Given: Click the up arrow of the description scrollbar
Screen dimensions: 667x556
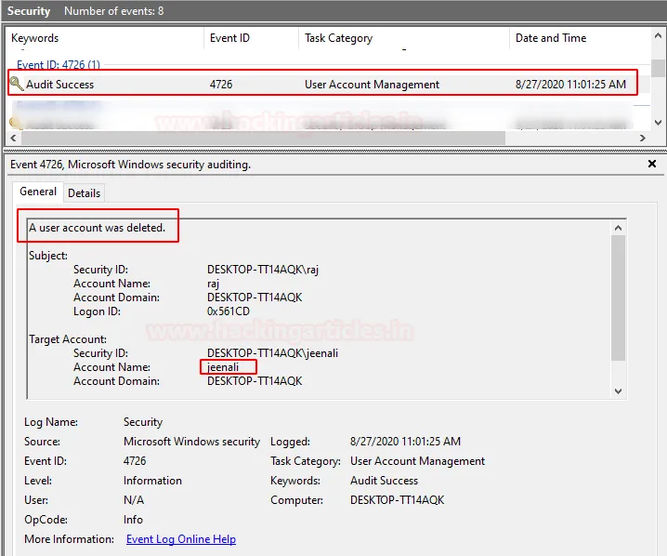Looking at the screenshot, I should pyautogui.click(x=618, y=228).
